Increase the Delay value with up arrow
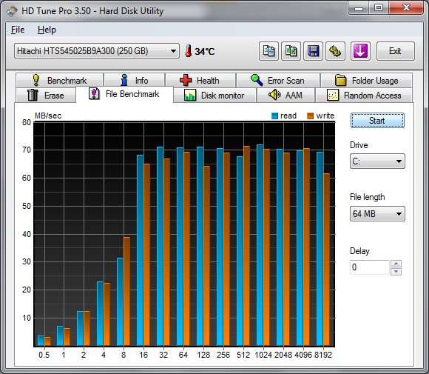The height and width of the screenshot is (374, 429). point(396,264)
